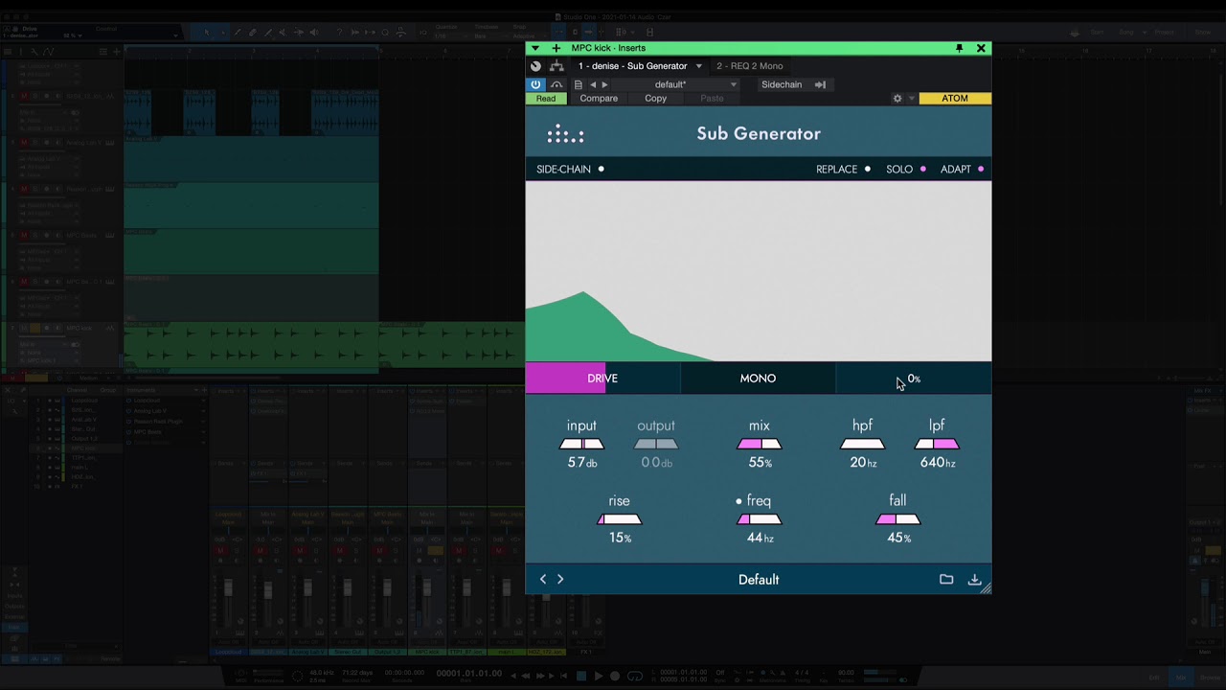Adjust the lpf filter slider

coord(937,444)
